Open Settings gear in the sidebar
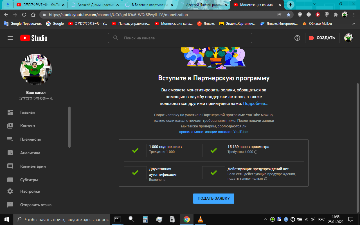Image resolution: width=360 pixels, height=225 pixels. 10,191
